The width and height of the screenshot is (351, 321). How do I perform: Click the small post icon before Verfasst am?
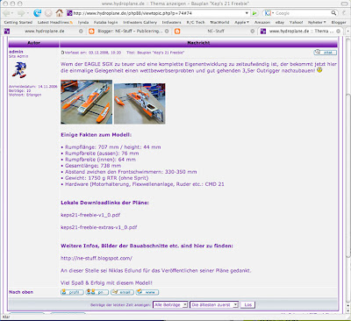pos(62,53)
